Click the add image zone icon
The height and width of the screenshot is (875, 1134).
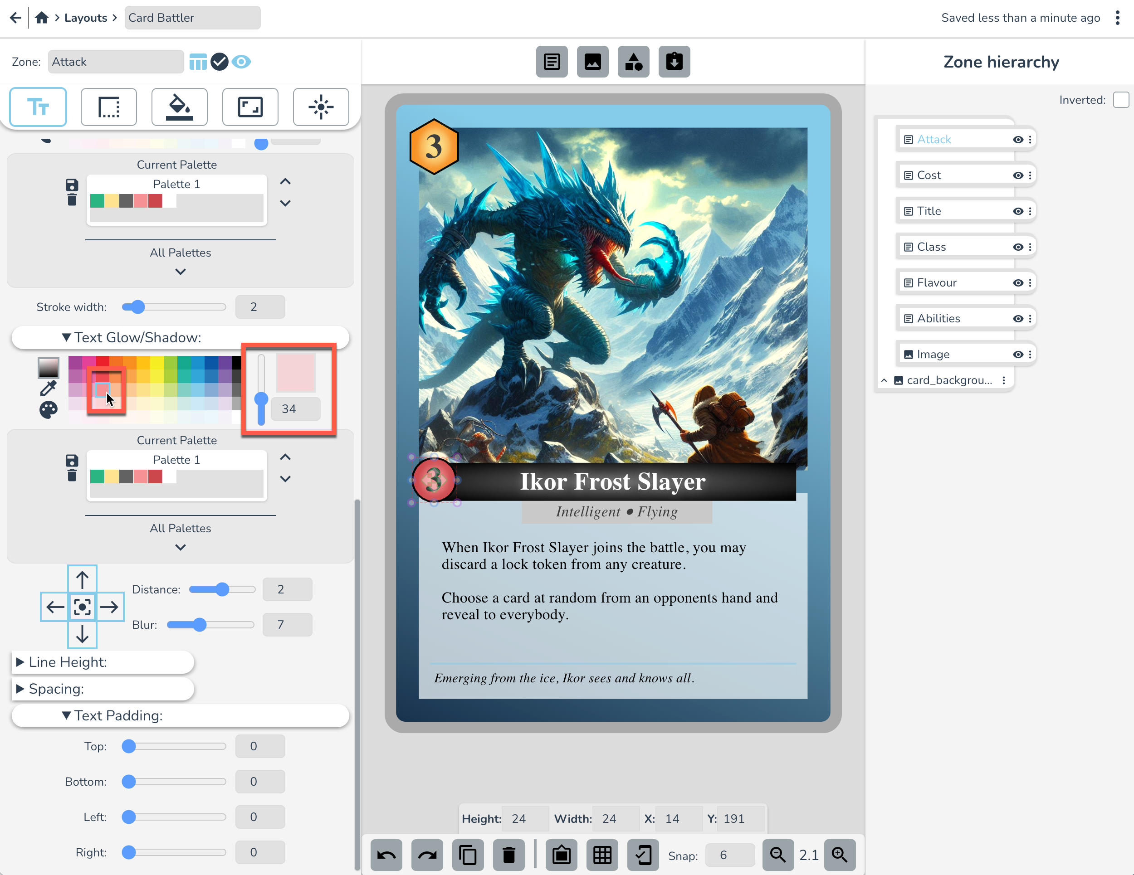pos(592,62)
